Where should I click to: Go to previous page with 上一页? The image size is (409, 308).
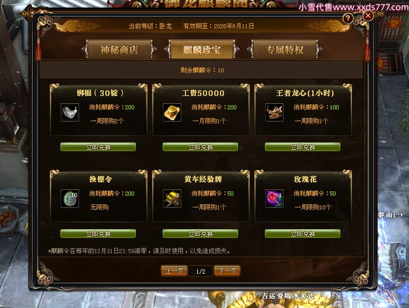(x=174, y=271)
